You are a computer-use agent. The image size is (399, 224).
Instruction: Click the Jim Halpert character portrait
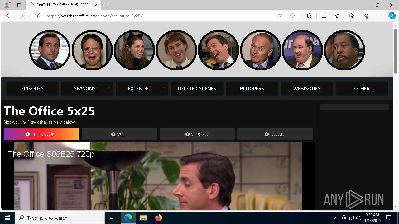click(x=176, y=50)
